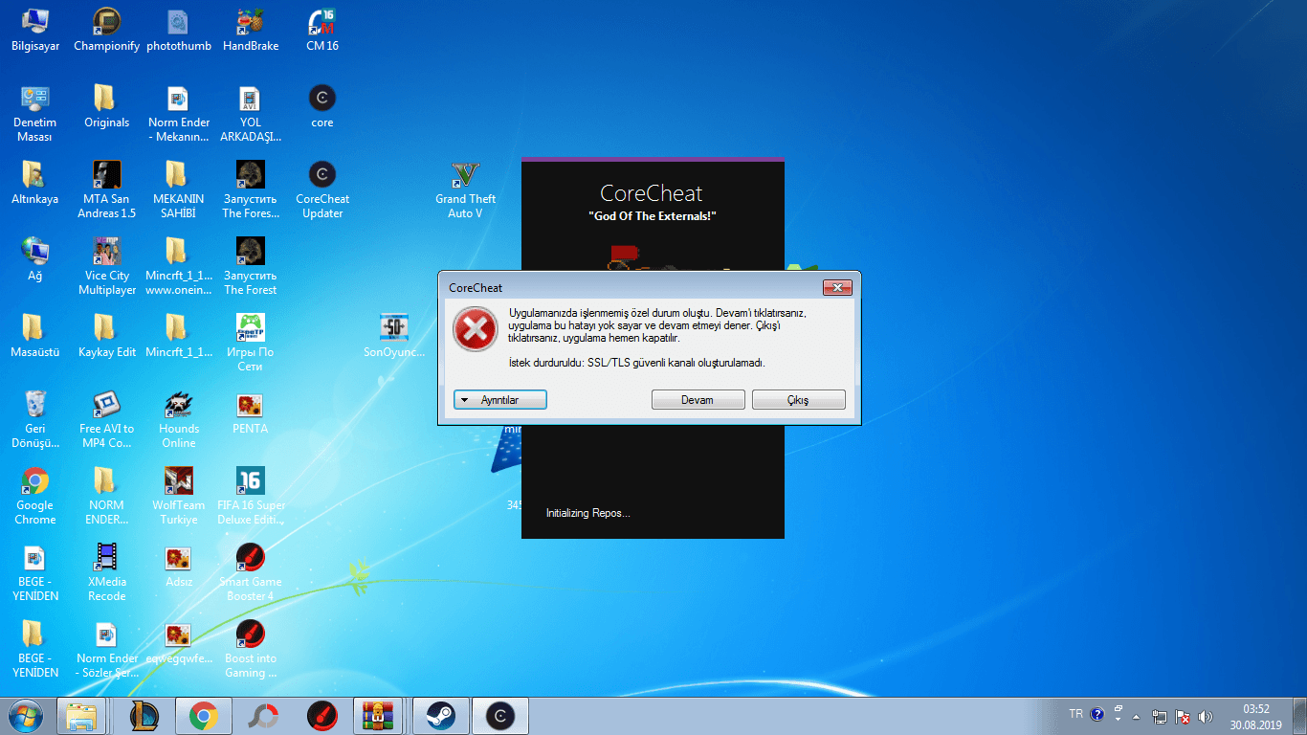The width and height of the screenshot is (1307, 735).
Task: Show hidden tray icons arrow
Action: [x=1136, y=716]
